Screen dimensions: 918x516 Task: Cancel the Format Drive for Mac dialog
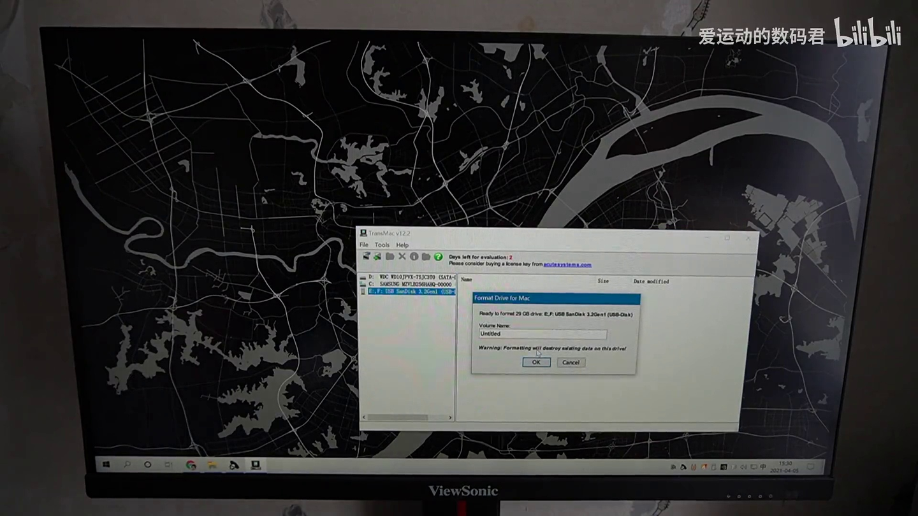tap(571, 362)
